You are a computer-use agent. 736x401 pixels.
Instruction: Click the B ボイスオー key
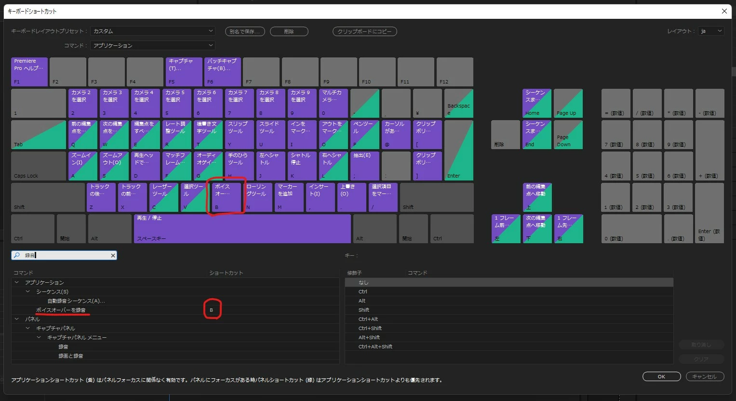click(x=227, y=197)
